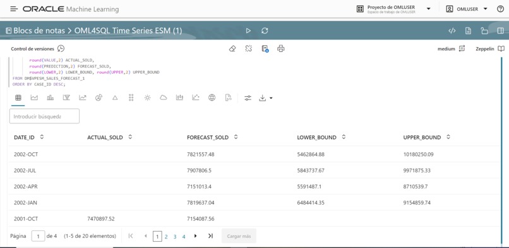Click the ORDER BY CASE_ID DESC code line
Image resolution: width=509 pixels, height=248 pixels.
(39, 84)
